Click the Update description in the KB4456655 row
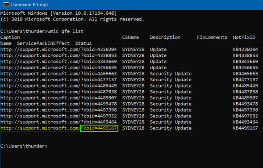The width and height of the screenshot is (263, 168). [x=158, y=67]
